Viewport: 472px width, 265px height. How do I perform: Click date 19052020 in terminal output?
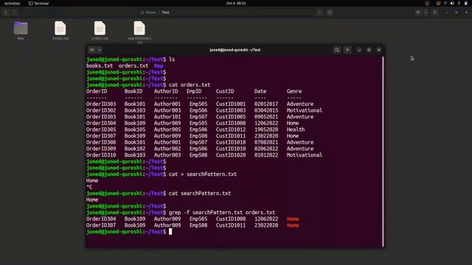point(266,130)
